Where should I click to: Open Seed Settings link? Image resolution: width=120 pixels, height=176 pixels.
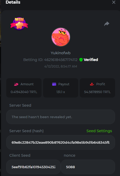pos(99,131)
